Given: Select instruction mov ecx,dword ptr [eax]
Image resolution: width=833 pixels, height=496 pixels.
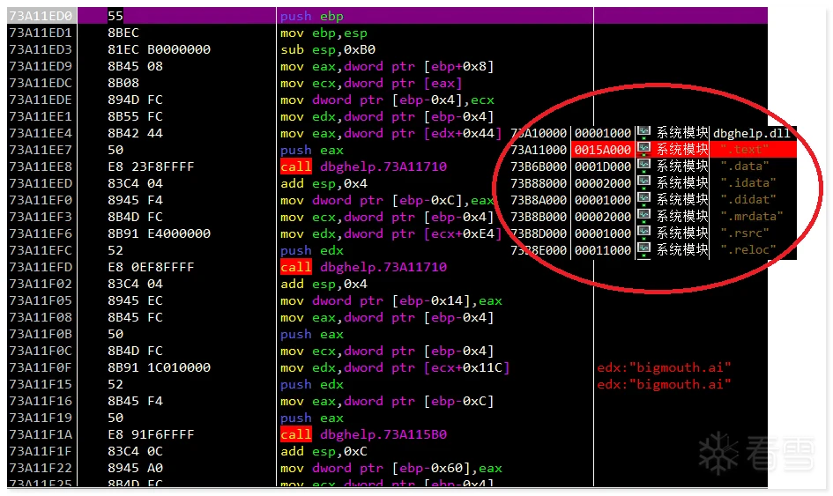Looking at the screenshot, I should [x=371, y=84].
